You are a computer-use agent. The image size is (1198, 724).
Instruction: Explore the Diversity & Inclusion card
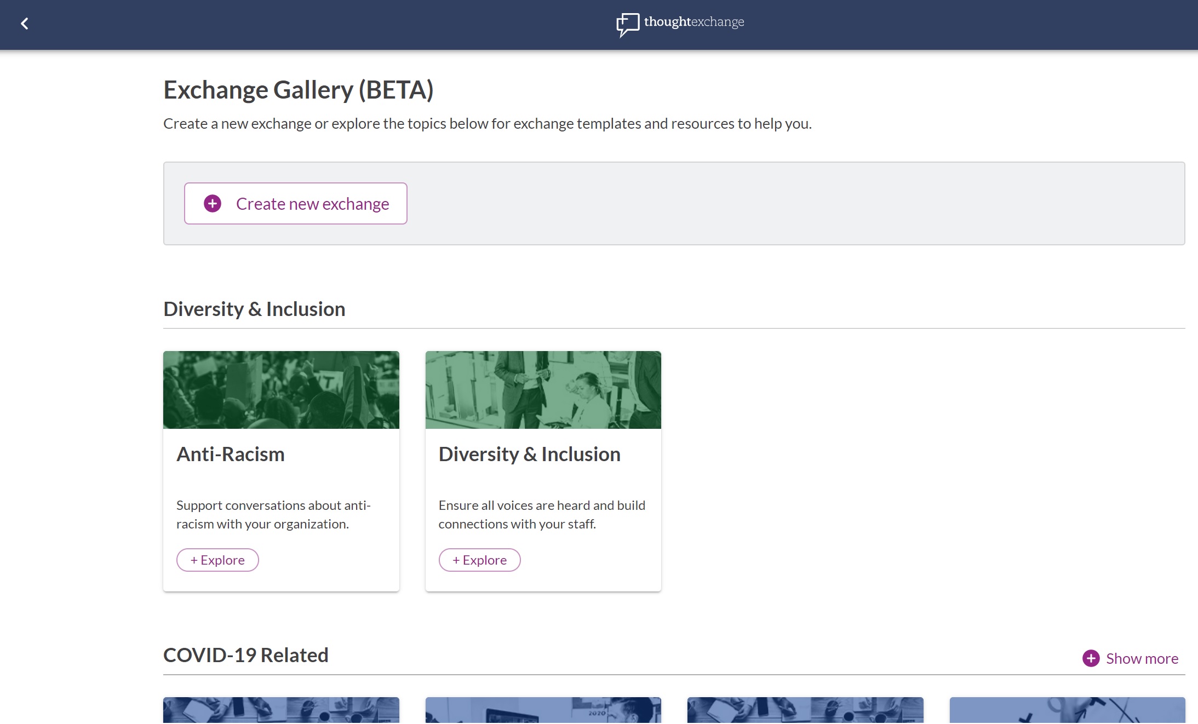[479, 560]
